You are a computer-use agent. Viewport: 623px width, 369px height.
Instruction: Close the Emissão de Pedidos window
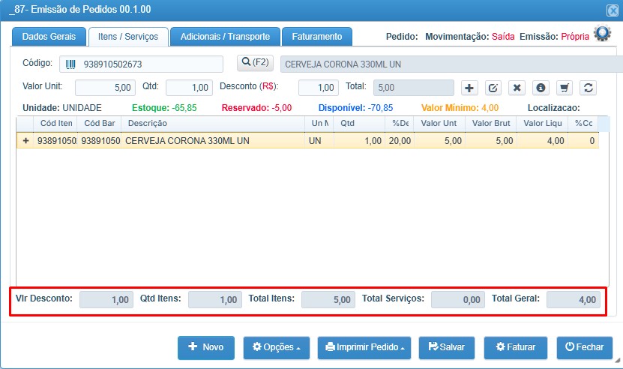click(613, 10)
